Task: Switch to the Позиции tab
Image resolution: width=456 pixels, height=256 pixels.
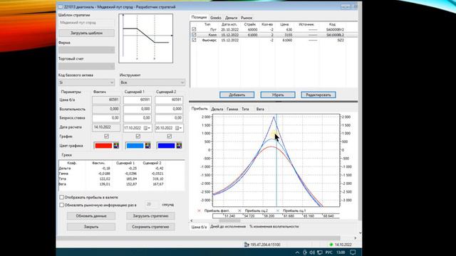Action: [199, 17]
